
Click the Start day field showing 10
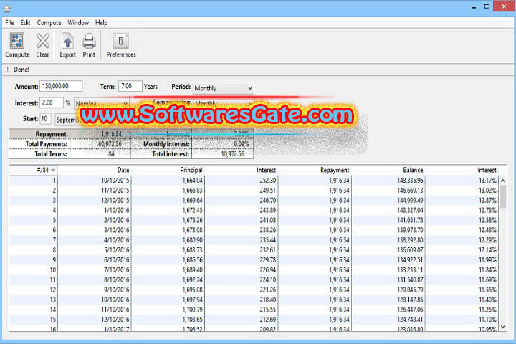tap(45, 118)
